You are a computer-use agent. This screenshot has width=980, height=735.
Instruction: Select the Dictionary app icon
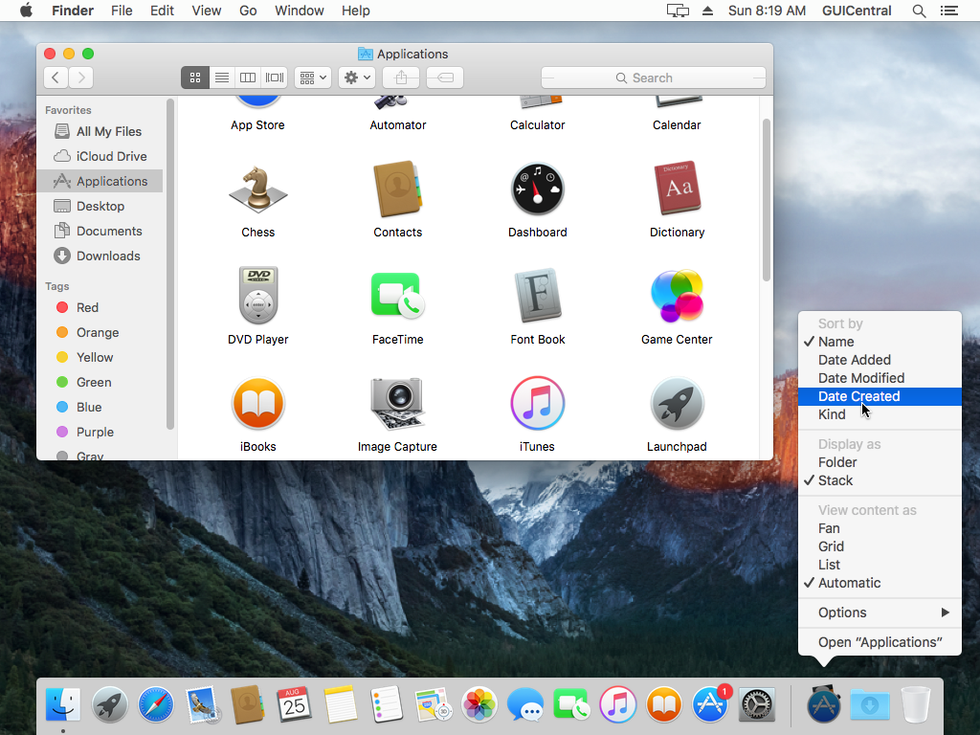click(677, 189)
